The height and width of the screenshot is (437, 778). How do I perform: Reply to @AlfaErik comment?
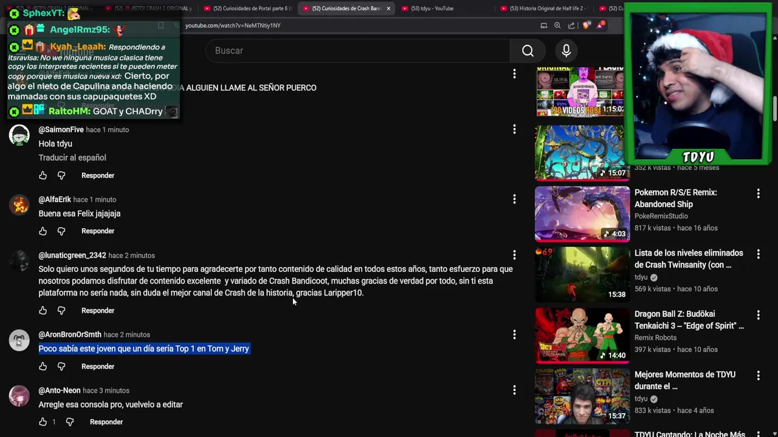tap(98, 231)
